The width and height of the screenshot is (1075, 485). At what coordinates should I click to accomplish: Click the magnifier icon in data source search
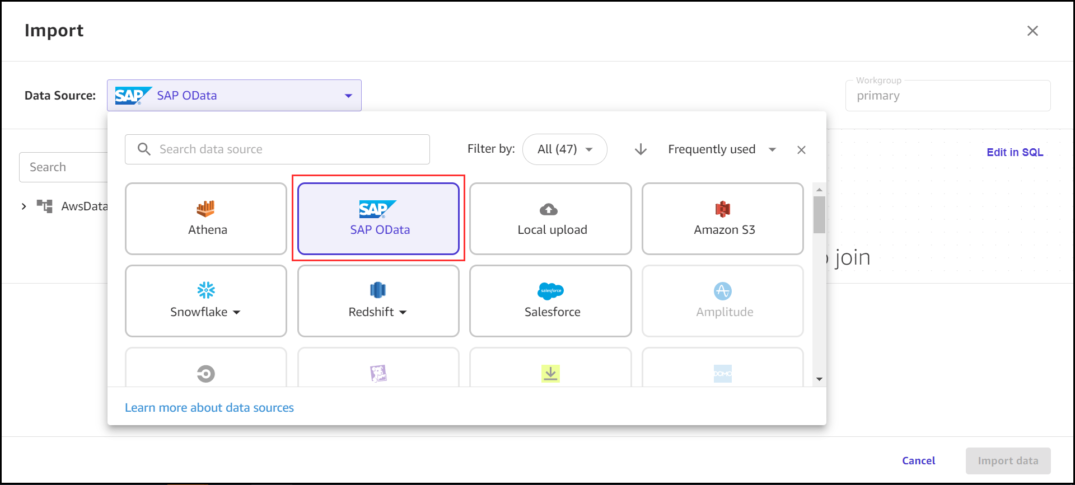(x=144, y=149)
